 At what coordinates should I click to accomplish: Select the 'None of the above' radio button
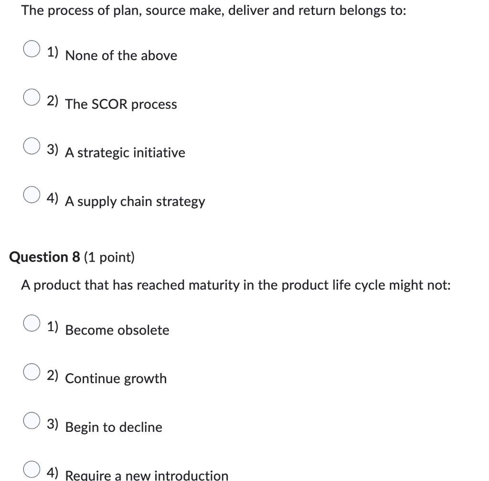[x=32, y=50]
